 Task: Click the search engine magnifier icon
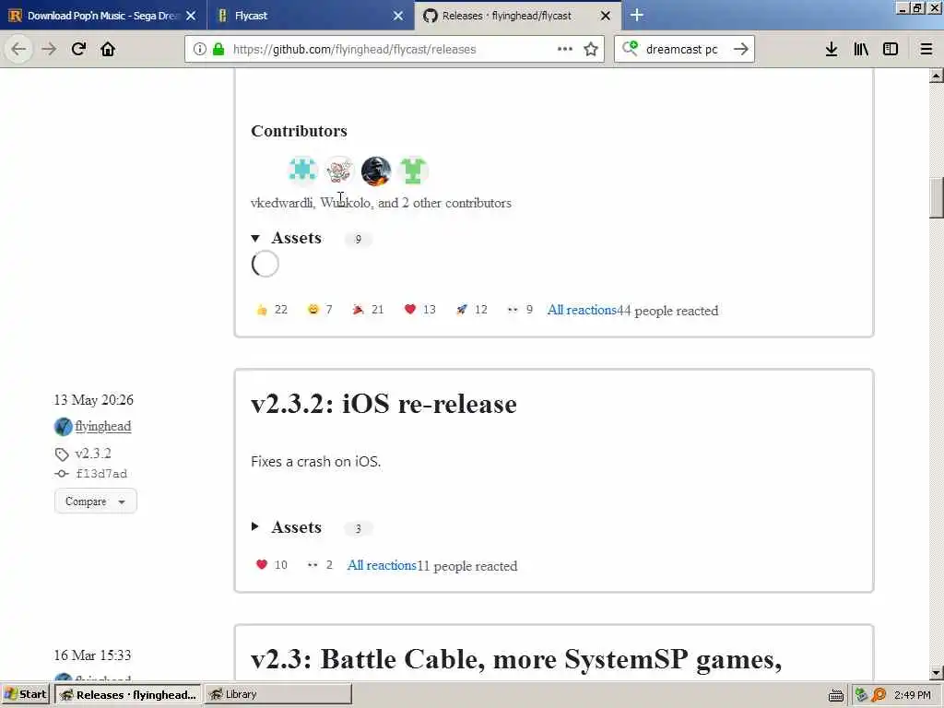630,48
